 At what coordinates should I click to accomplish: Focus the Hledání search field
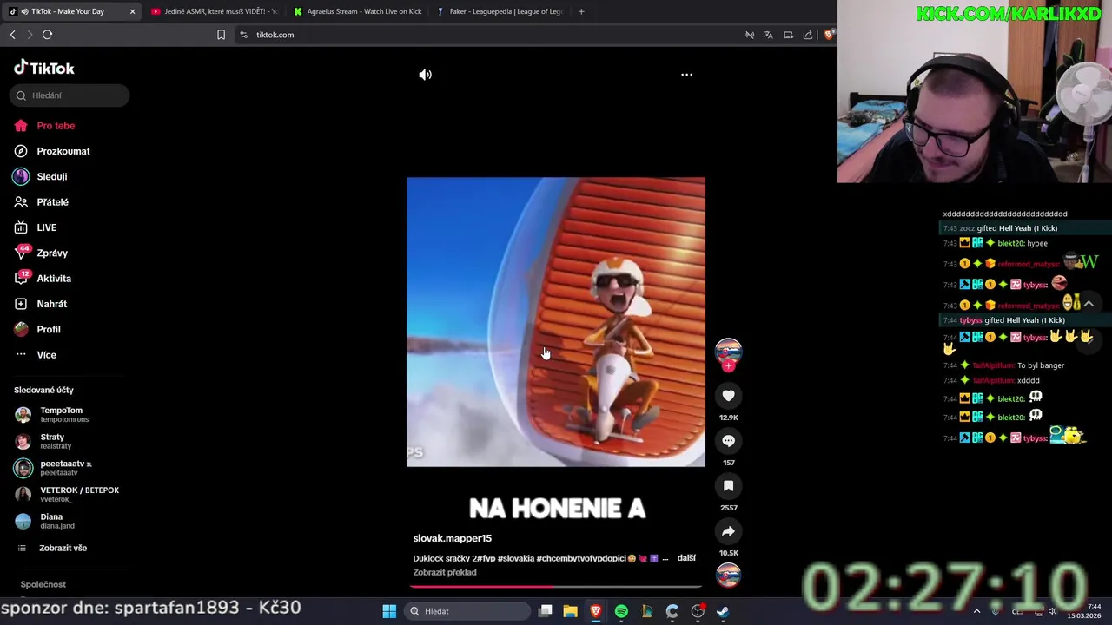point(69,95)
